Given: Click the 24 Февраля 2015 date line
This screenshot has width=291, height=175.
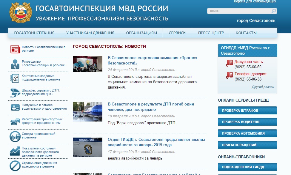Looking at the screenshot, I should click(141, 70).
